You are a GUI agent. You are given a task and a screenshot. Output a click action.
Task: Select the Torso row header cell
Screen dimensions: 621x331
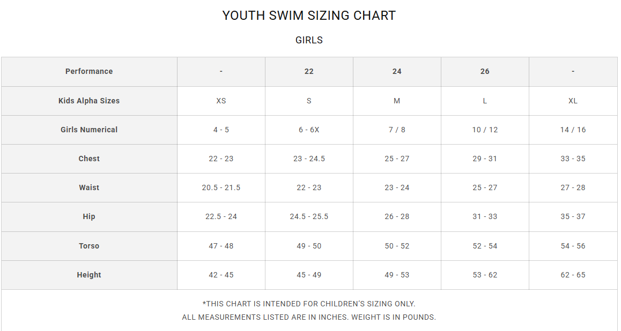coord(89,246)
